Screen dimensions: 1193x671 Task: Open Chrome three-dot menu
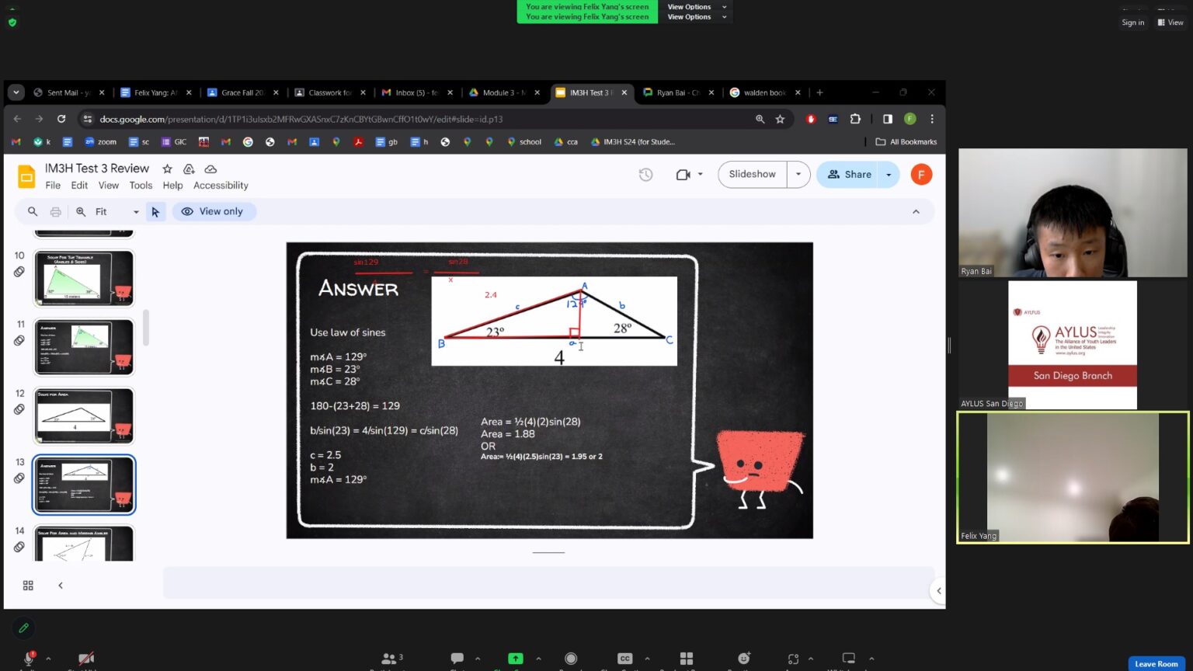932,119
